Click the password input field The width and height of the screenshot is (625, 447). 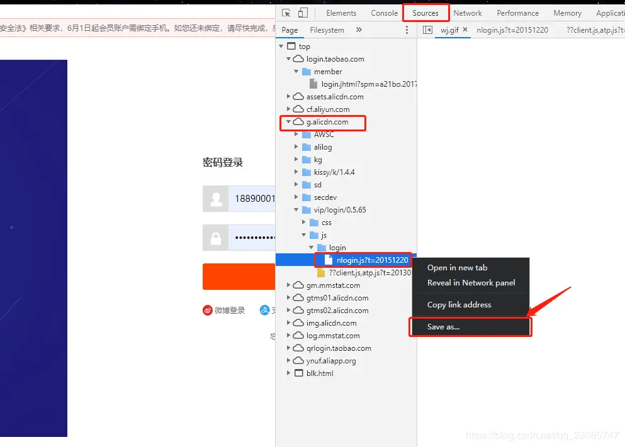pos(252,238)
